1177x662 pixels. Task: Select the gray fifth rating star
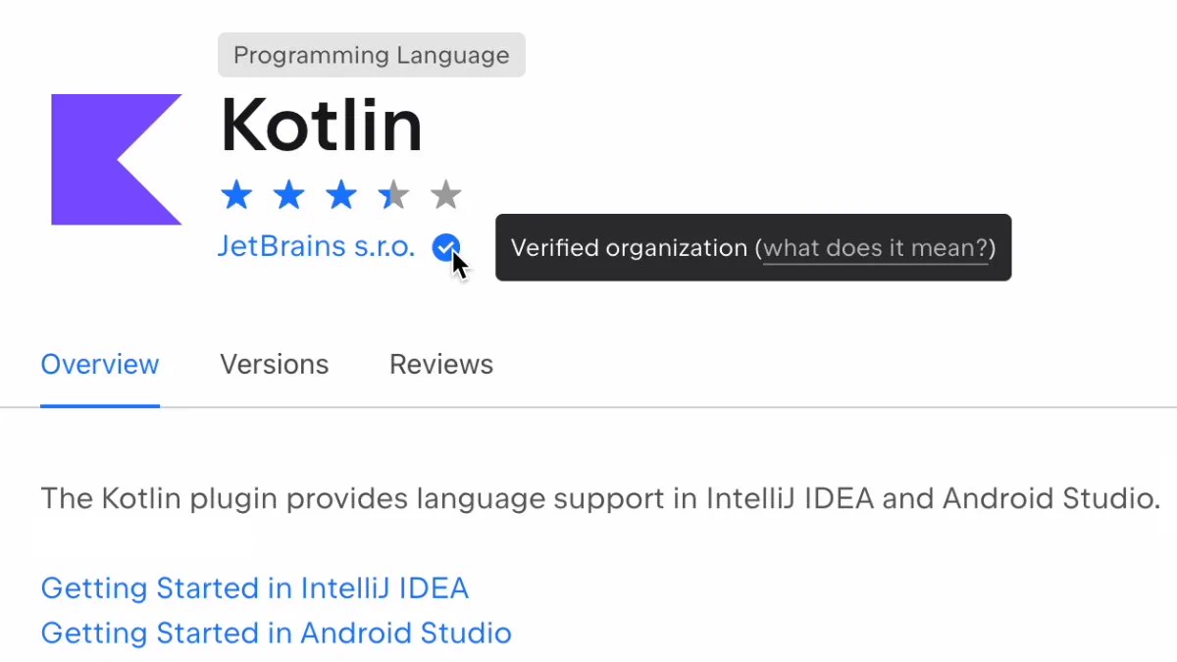click(445, 195)
